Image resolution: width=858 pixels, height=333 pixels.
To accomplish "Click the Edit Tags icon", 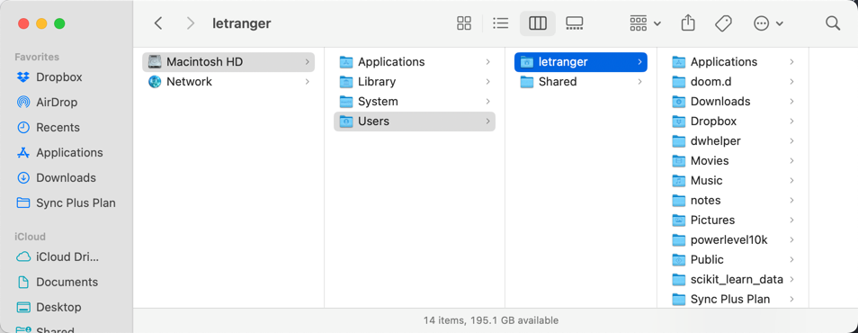I will (723, 23).
